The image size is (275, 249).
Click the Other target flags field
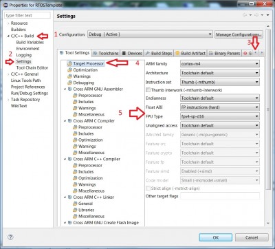pyautogui.click(x=220, y=196)
